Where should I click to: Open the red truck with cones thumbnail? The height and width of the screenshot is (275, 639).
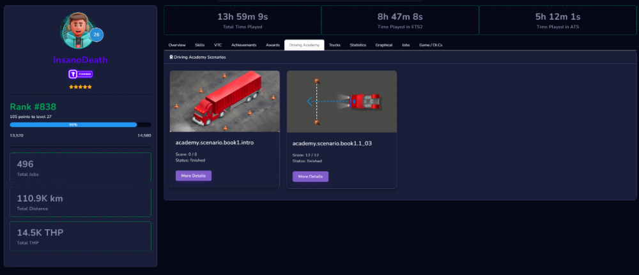[x=225, y=101]
